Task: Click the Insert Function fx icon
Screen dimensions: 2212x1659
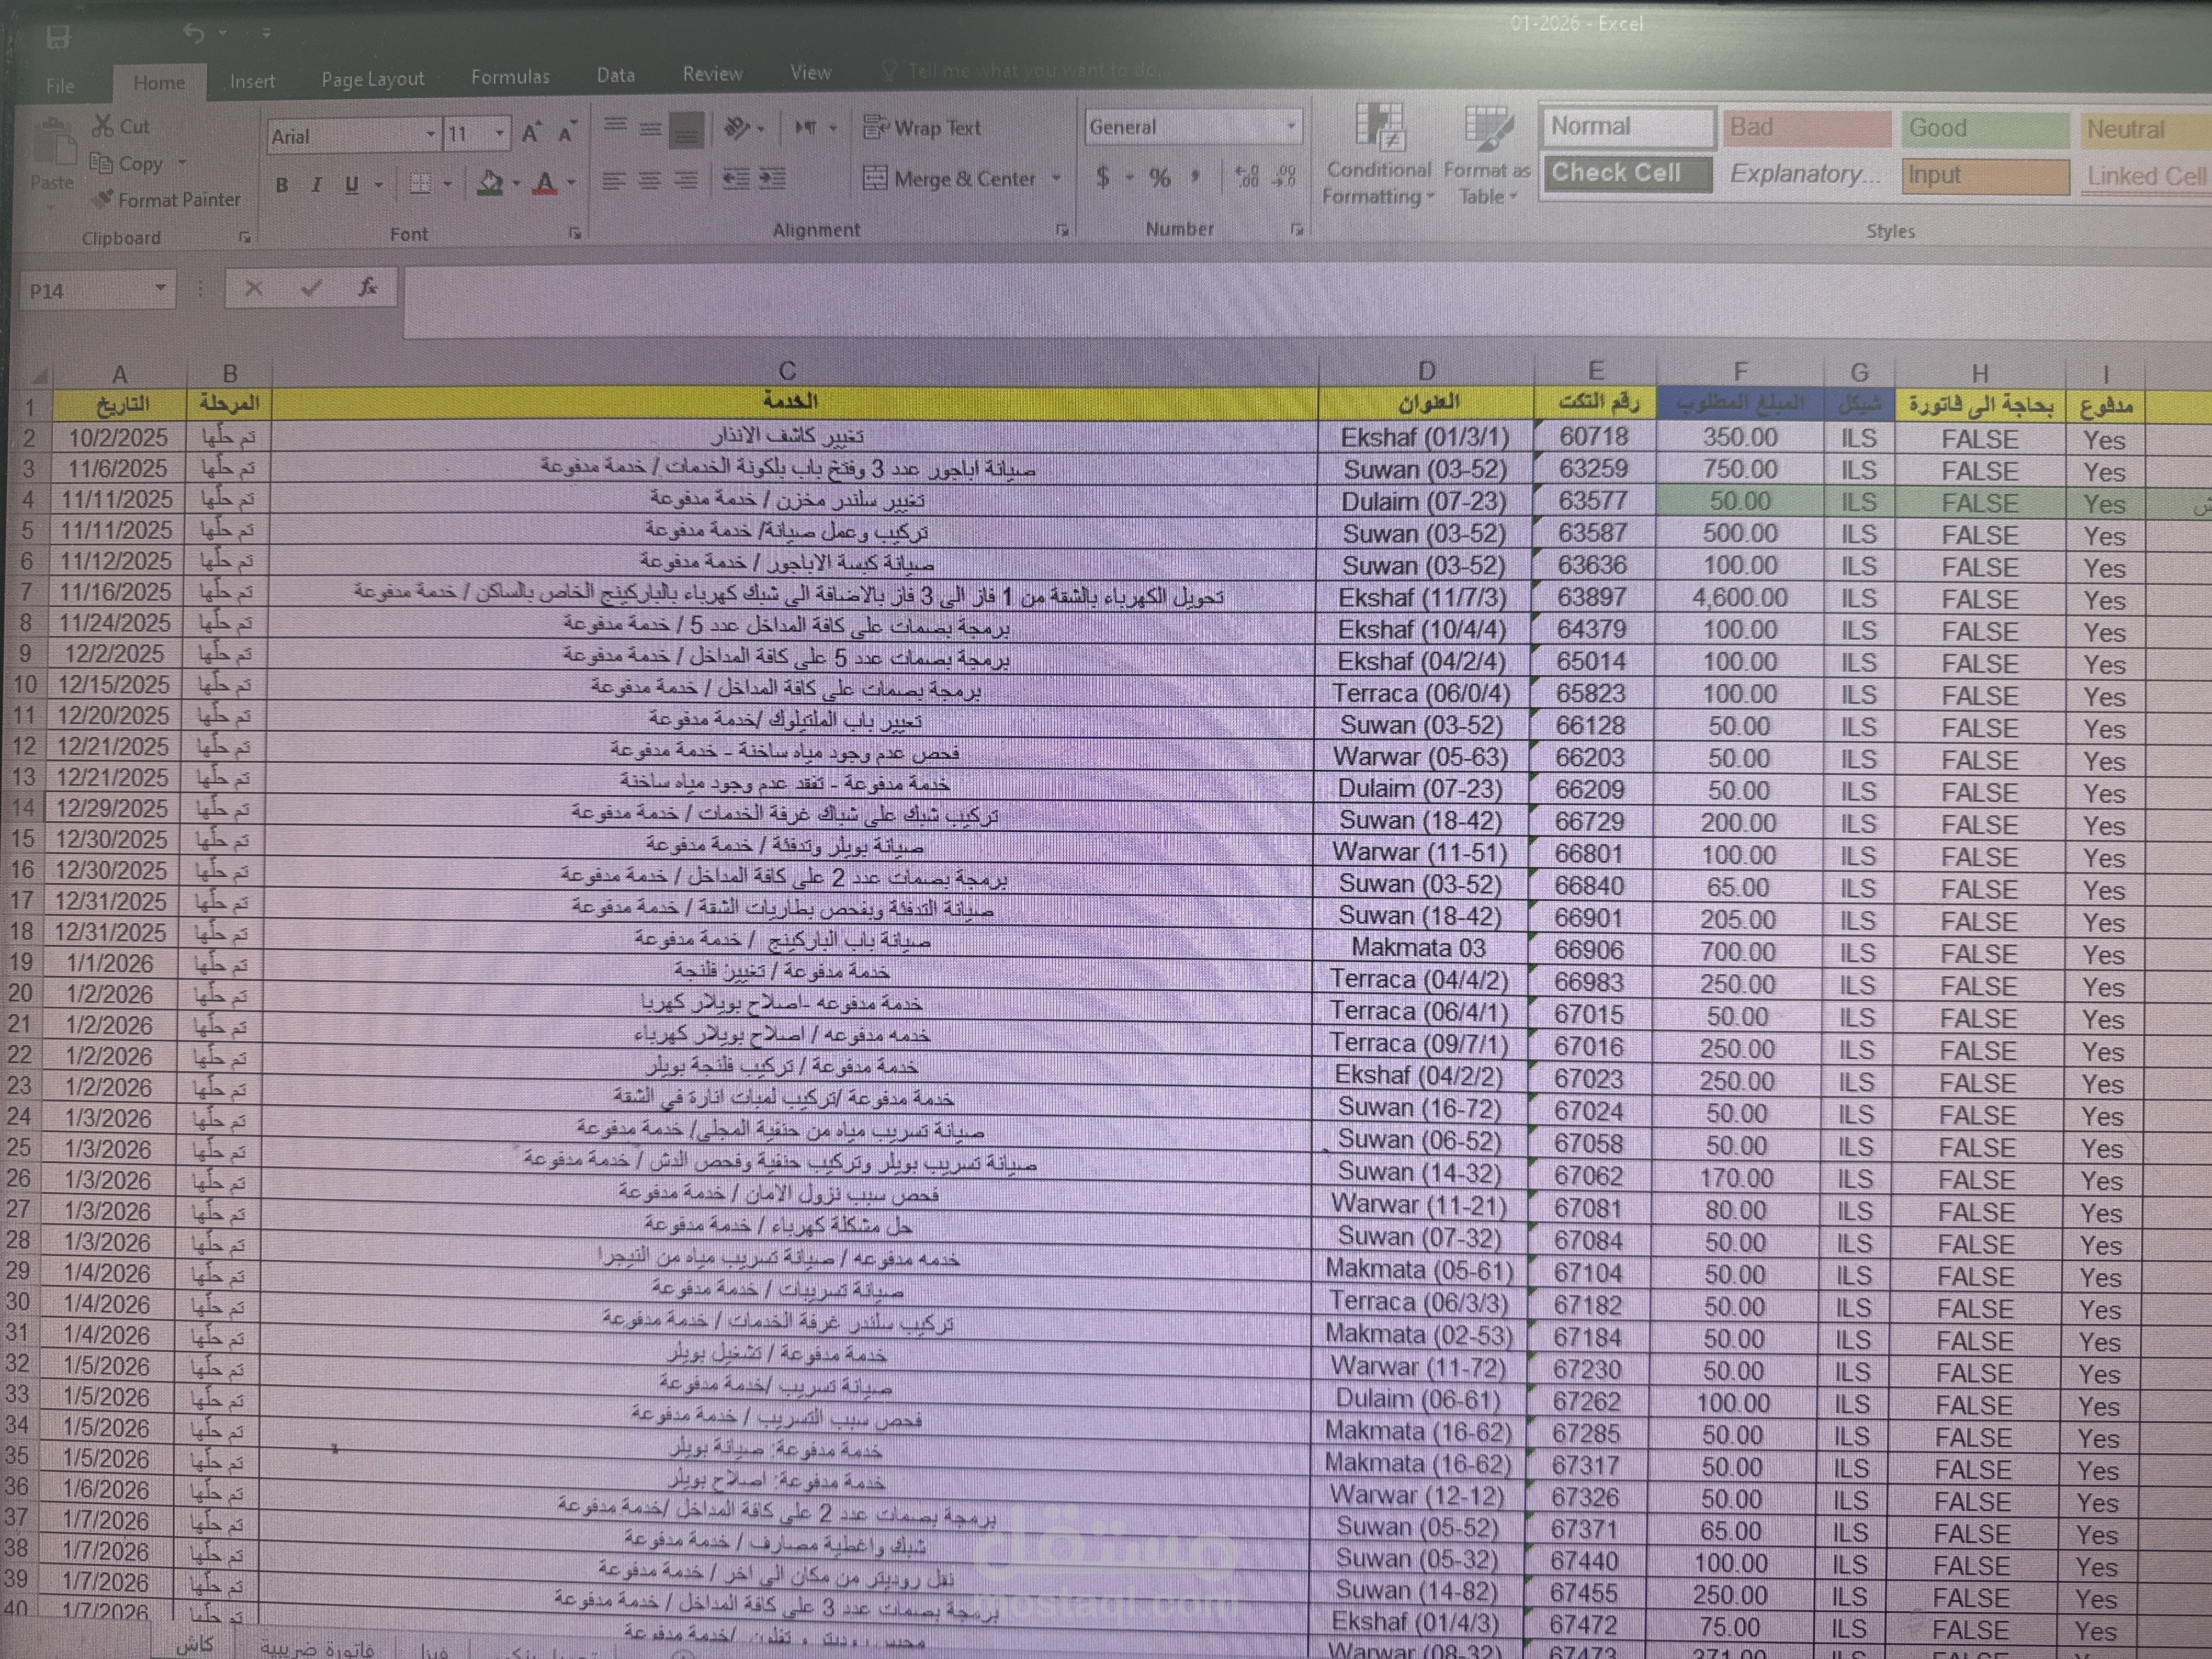Action: tap(367, 288)
